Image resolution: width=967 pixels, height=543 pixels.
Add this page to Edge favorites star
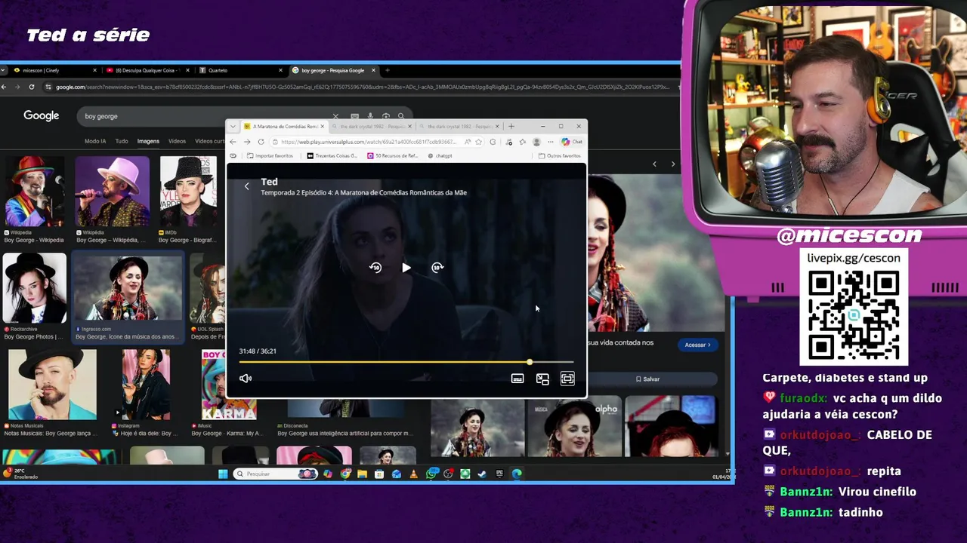click(x=478, y=142)
